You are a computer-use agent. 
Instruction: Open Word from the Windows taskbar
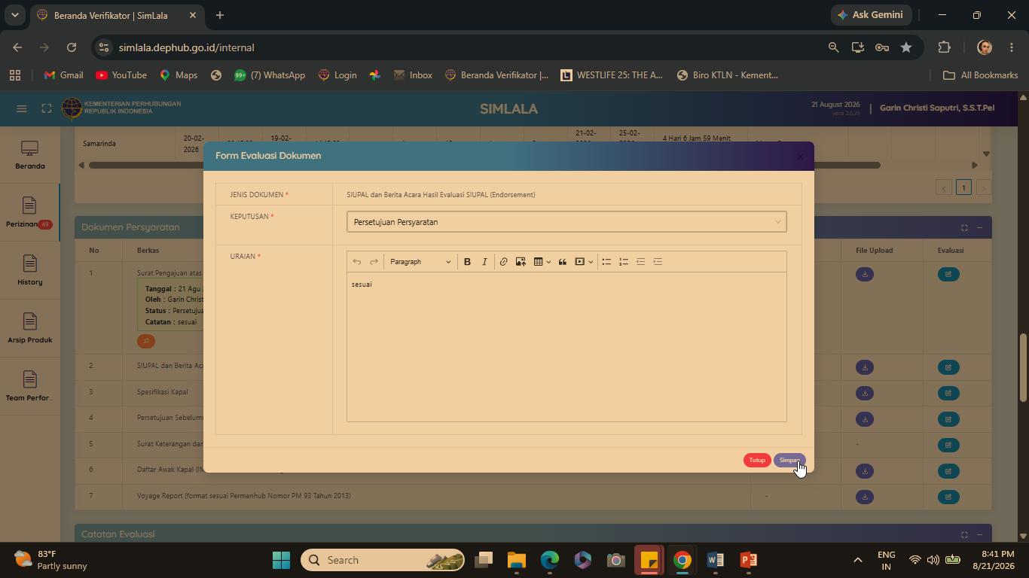[x=716, y=560]
